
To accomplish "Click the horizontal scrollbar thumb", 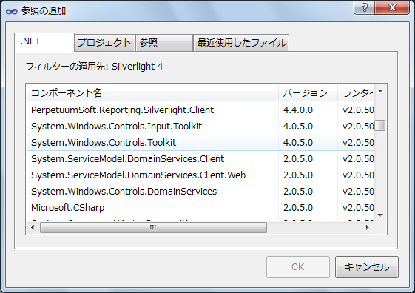I will tap(153, 227).
